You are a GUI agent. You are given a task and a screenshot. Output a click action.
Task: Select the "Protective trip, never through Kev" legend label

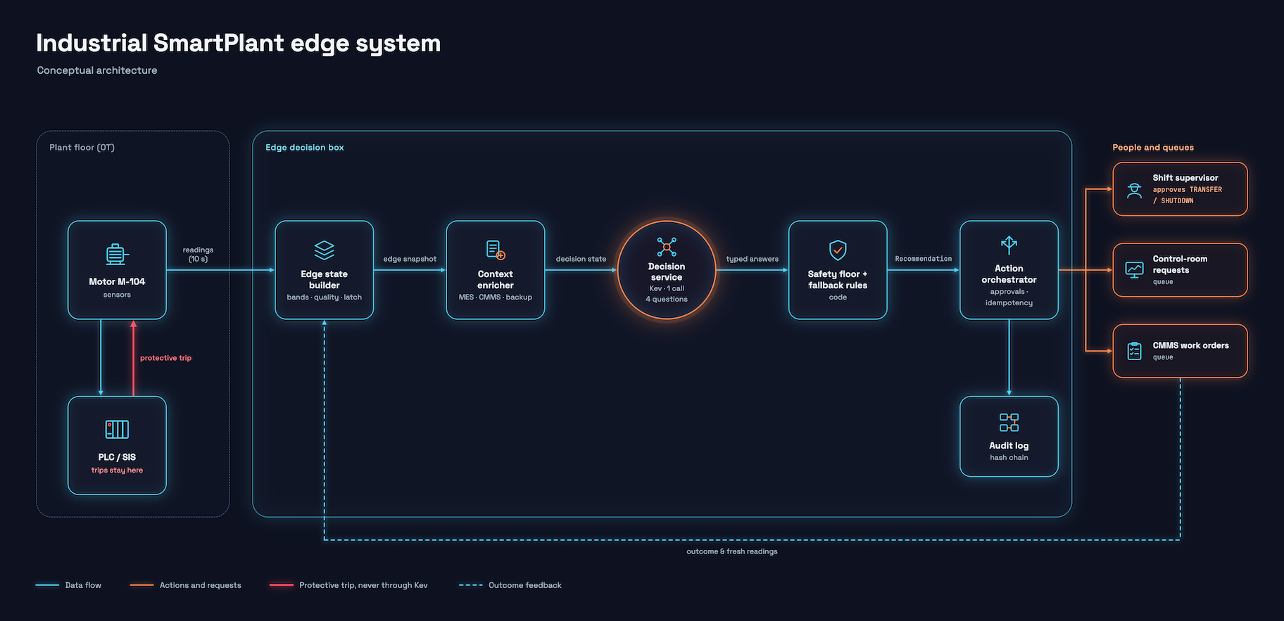(363, 585)
